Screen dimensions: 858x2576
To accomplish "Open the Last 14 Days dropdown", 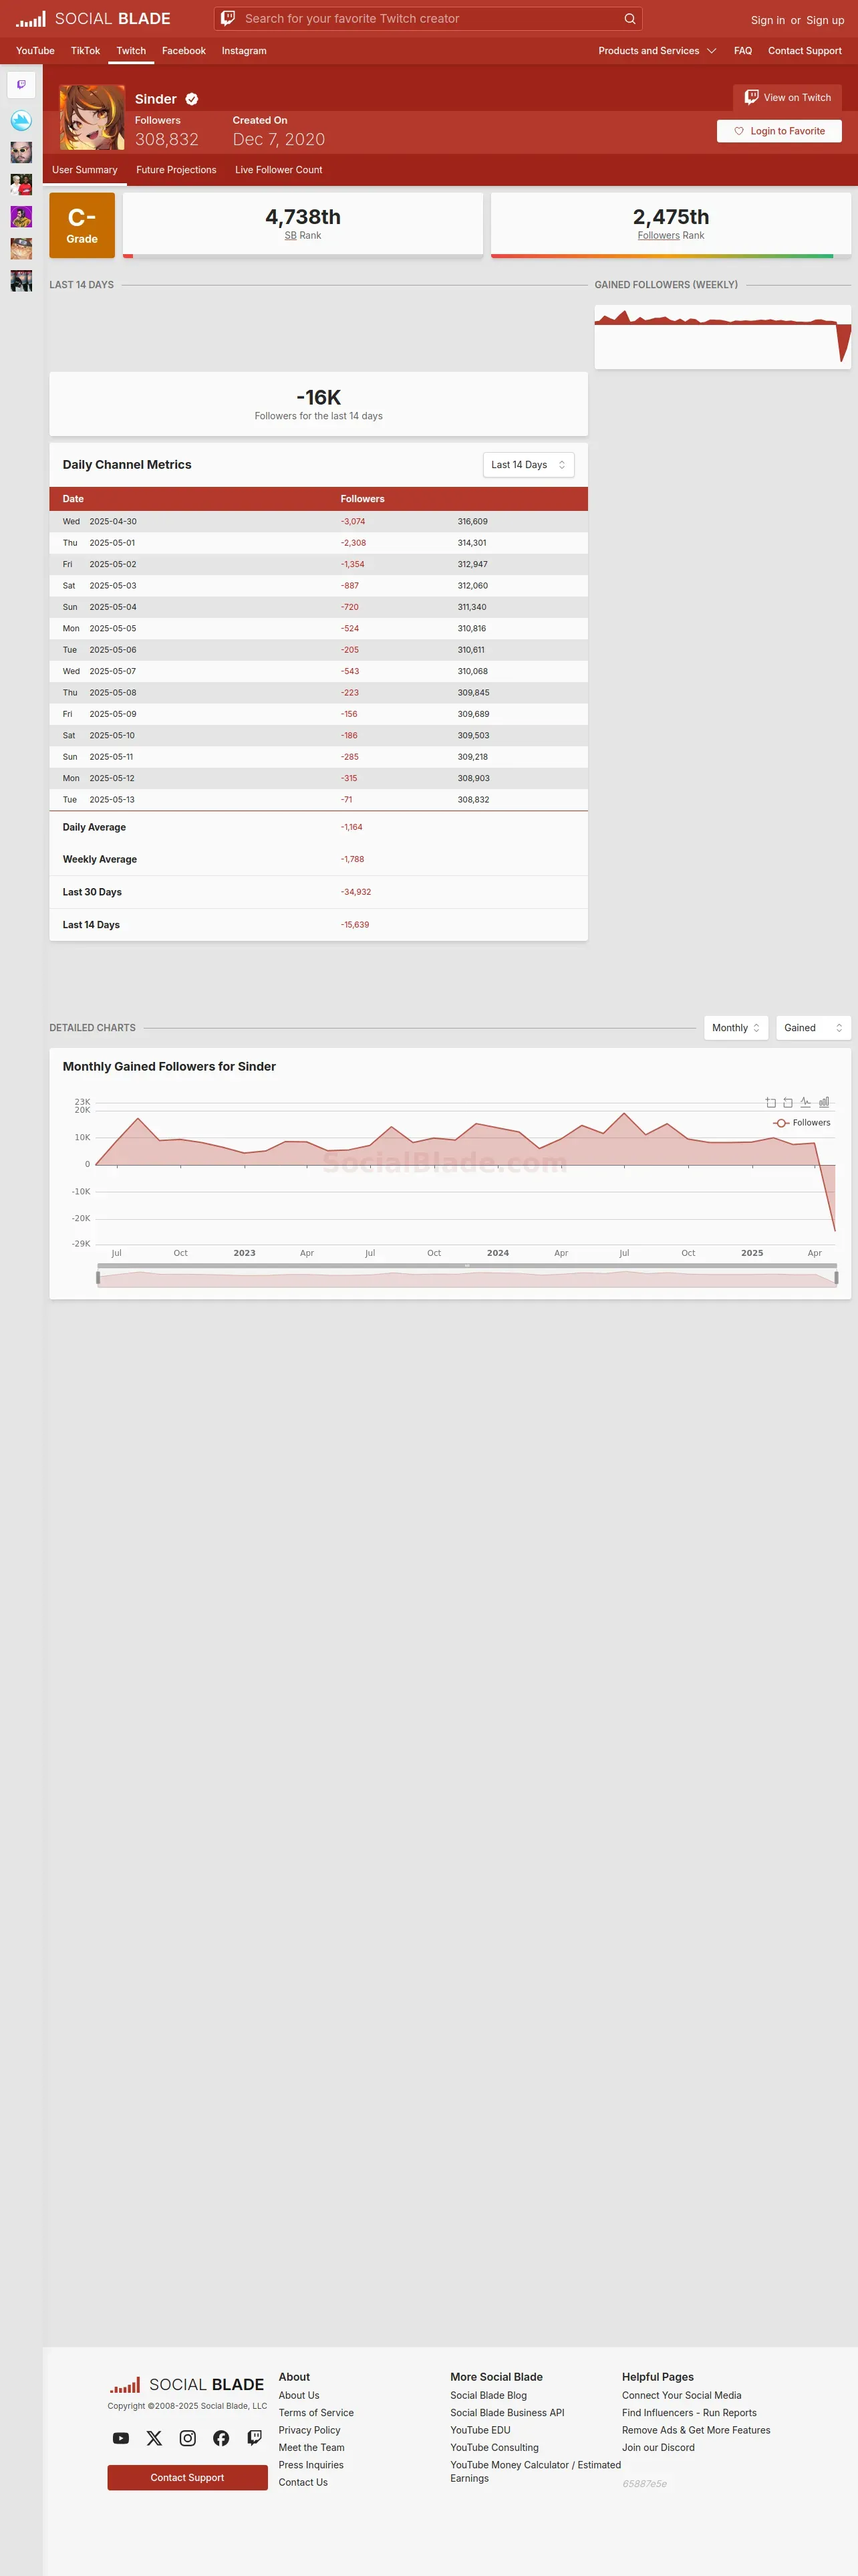I will tap(529, 465).
